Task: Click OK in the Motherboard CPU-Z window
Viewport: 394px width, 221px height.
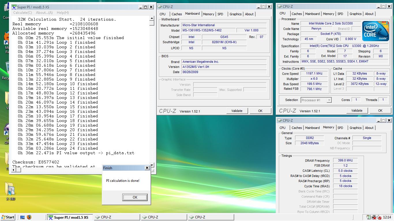Action: pos(260,111)
